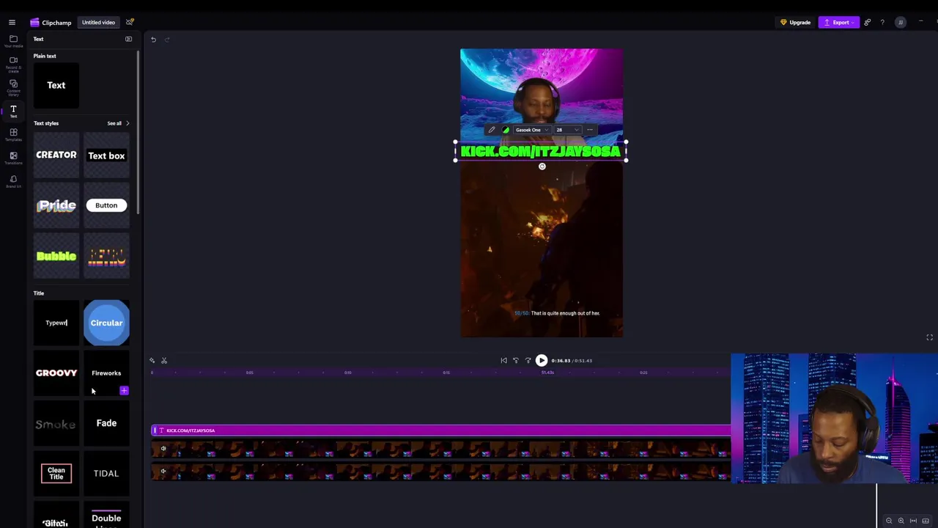Open the share link icon

(867, 23)
